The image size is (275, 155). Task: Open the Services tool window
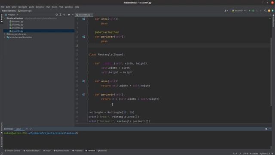(x=102, y=151)
